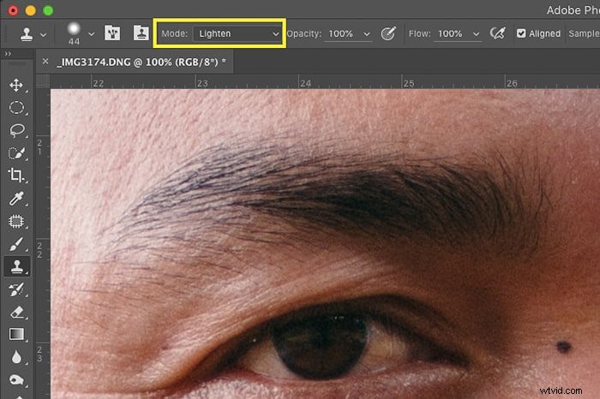Image resolution: width=600 pixels, height=399 pixels.
Task: Click the macOS yellow minimize button
Action: click(x=31, y=10)
